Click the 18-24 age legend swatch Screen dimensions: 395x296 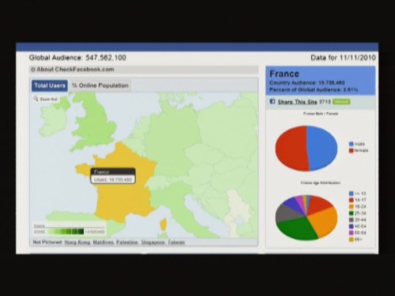click(x=351, y=207)
